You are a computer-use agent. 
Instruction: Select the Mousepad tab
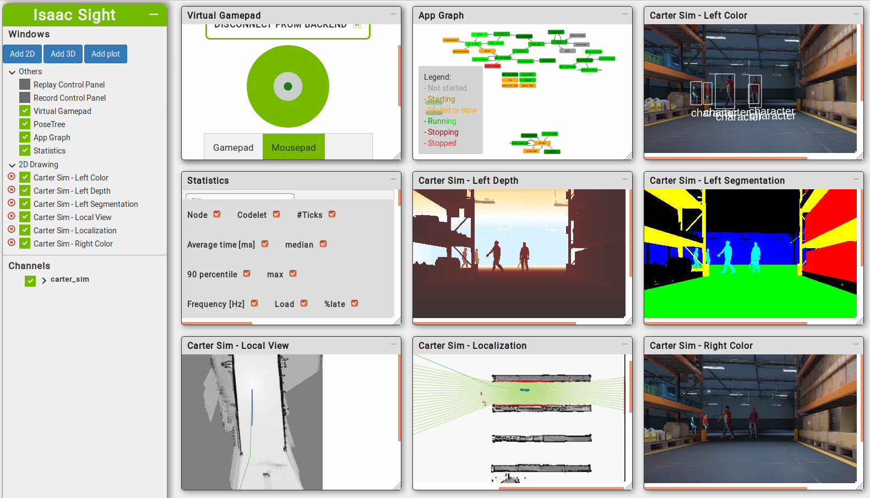[293, 147]
